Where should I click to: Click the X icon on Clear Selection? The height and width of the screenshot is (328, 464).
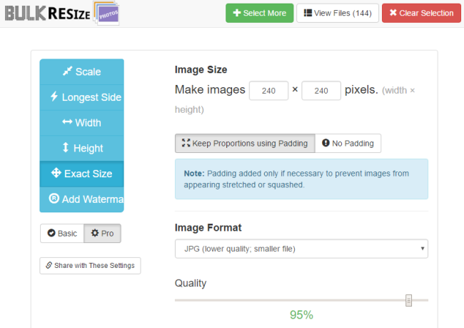[393, 13]
